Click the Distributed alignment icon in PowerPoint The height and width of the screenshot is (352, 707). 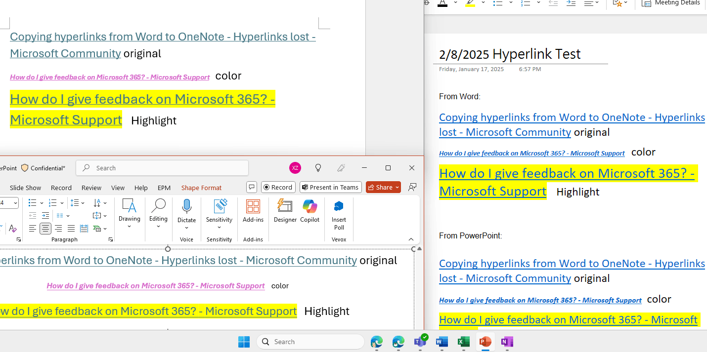(84, 229)
